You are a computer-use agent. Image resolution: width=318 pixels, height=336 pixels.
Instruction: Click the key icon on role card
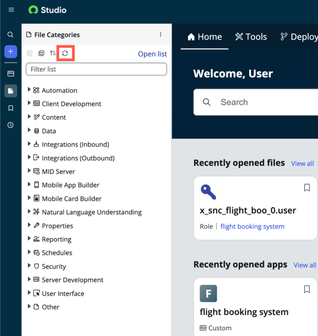[x=208, y=192]
